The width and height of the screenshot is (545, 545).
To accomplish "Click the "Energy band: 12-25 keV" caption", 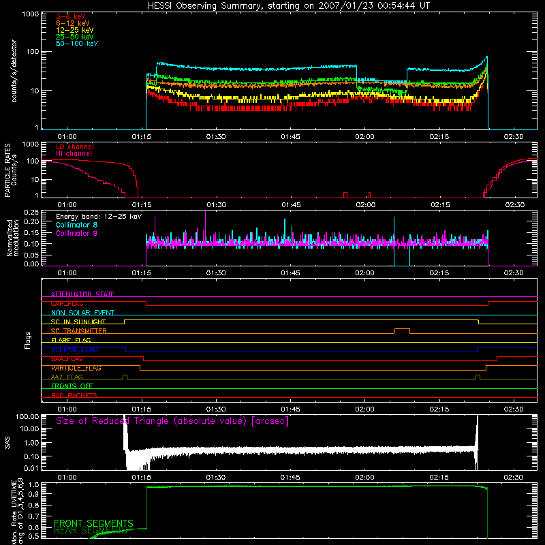I will (99, 217).
